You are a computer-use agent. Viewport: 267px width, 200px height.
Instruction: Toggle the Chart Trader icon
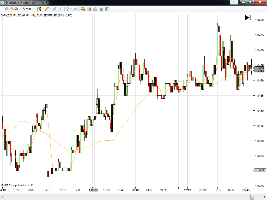[83, 9]
